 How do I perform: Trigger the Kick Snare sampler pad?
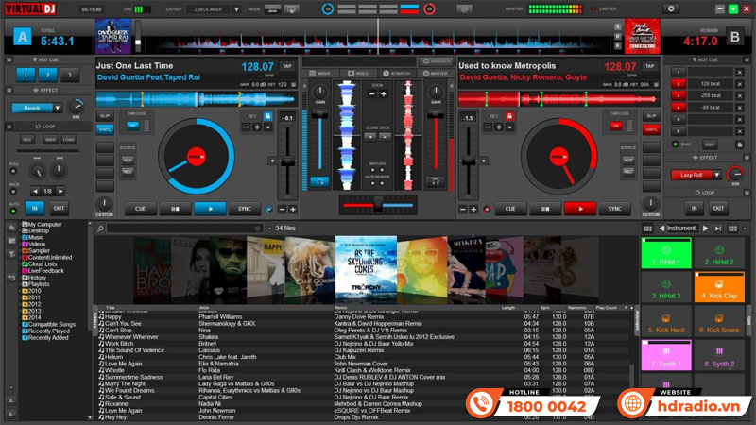click(719, 321)
